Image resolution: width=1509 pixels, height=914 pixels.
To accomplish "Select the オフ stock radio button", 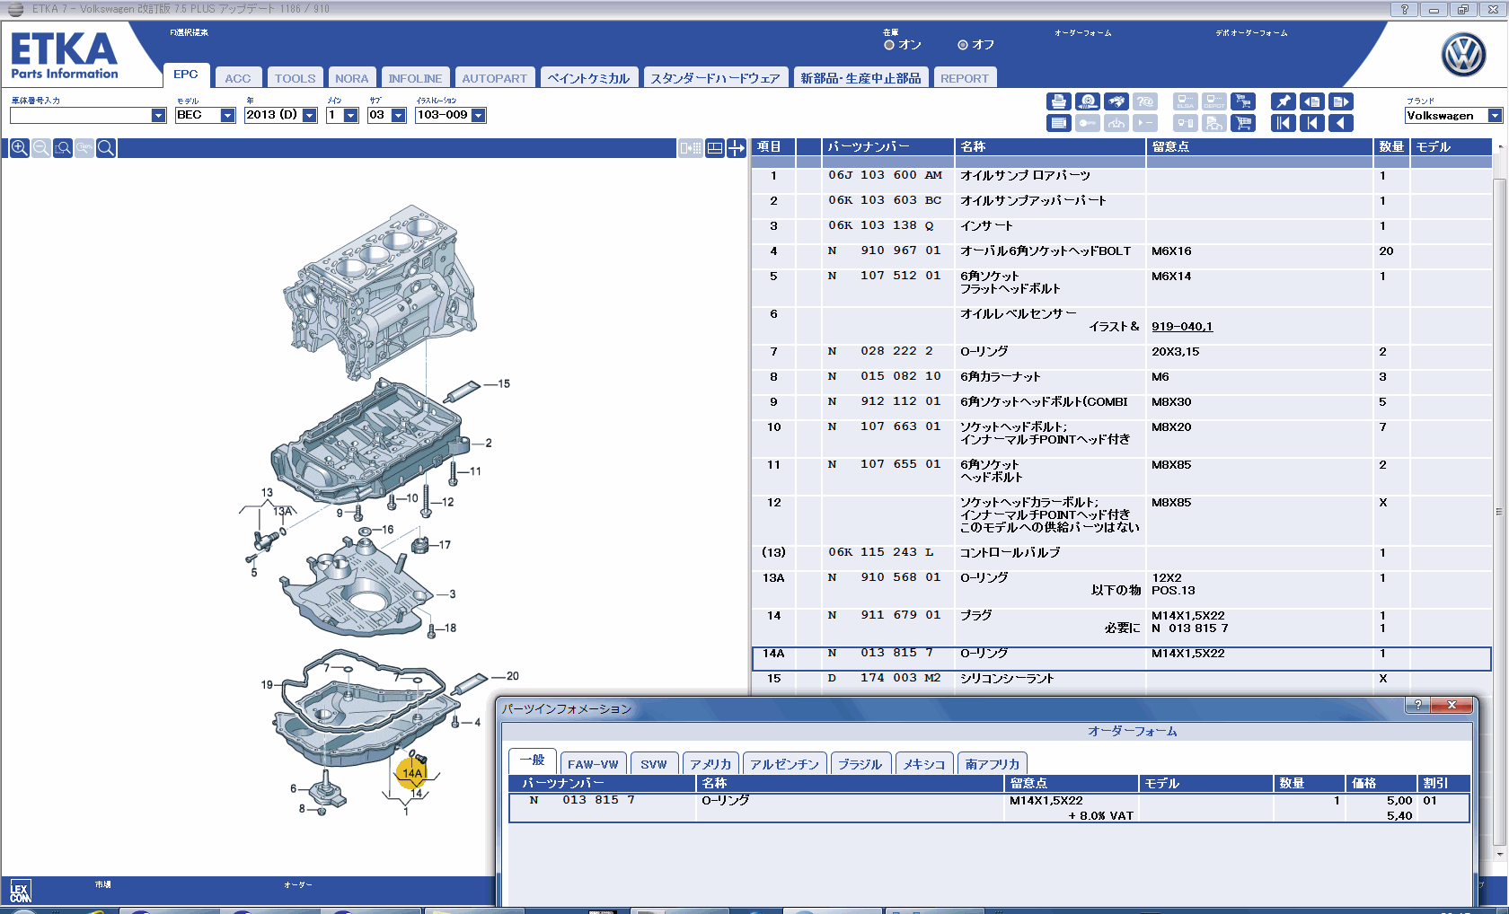I will pyautogui.click(x=963, y=45).
